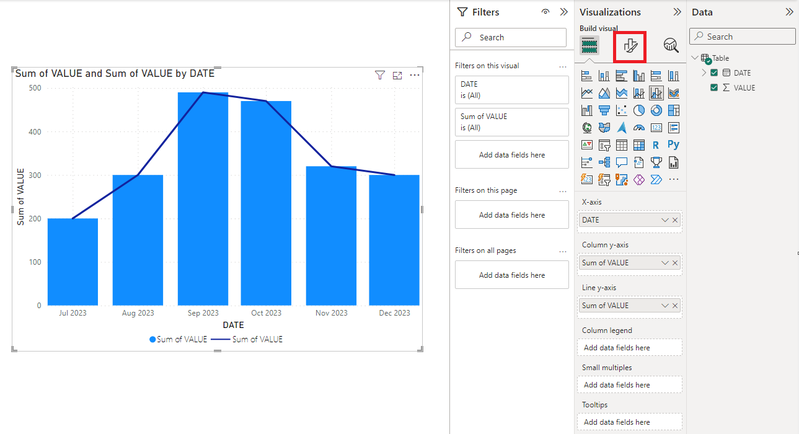
Task: Select the Filled map visual
Action: [x=604, y=128]
